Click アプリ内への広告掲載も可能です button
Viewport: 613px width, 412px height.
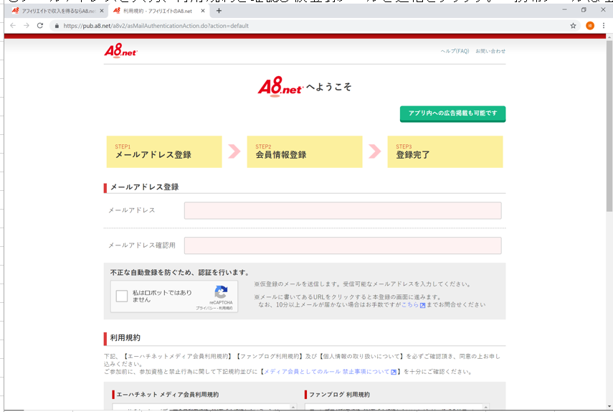pyautogui.click(x=452, y=114)
